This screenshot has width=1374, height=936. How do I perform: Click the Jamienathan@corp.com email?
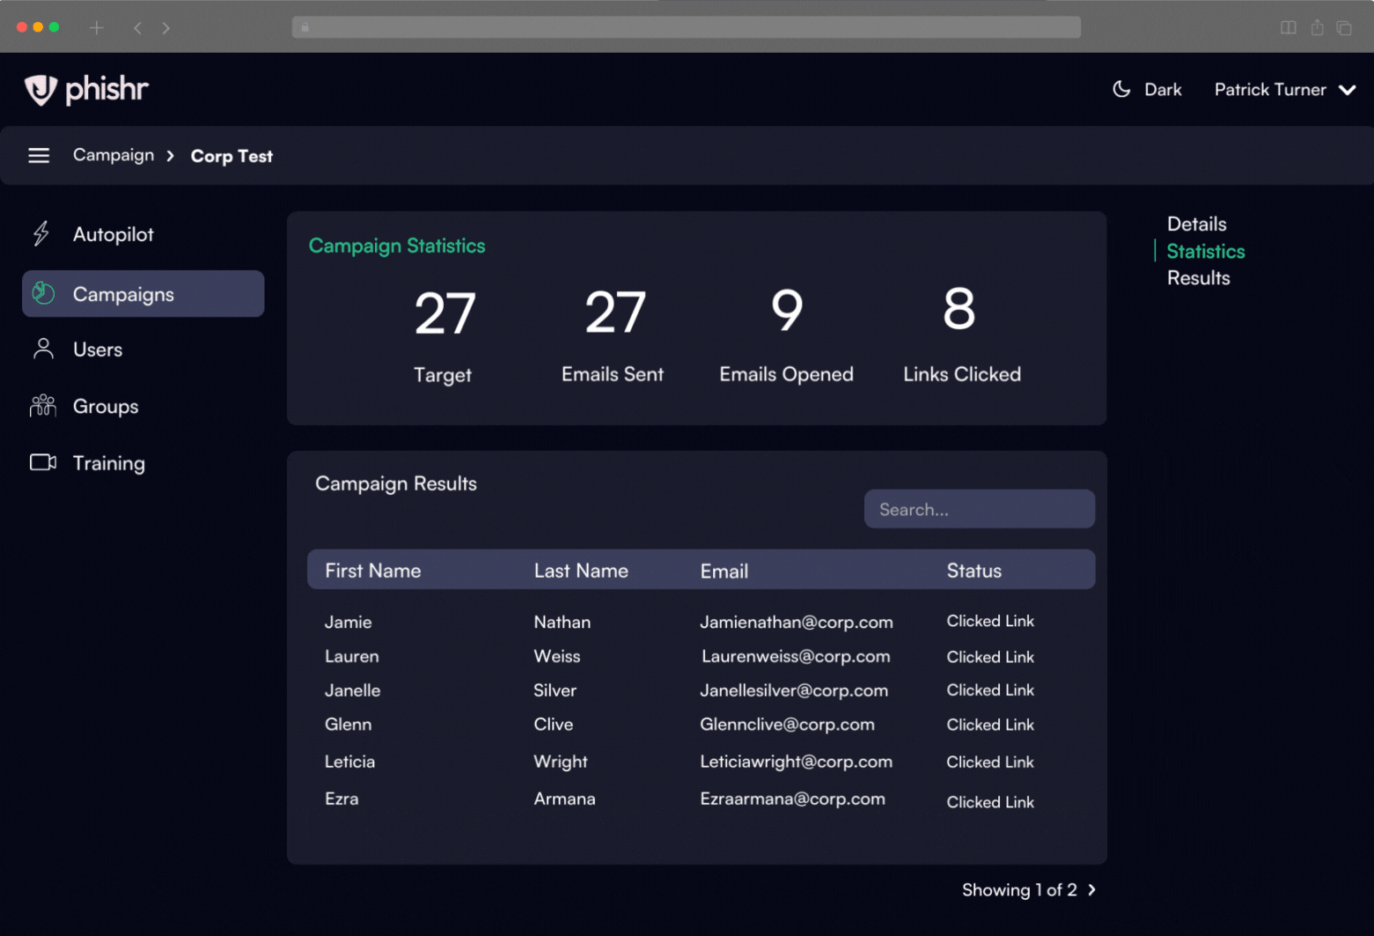click(x=796, y=622)
